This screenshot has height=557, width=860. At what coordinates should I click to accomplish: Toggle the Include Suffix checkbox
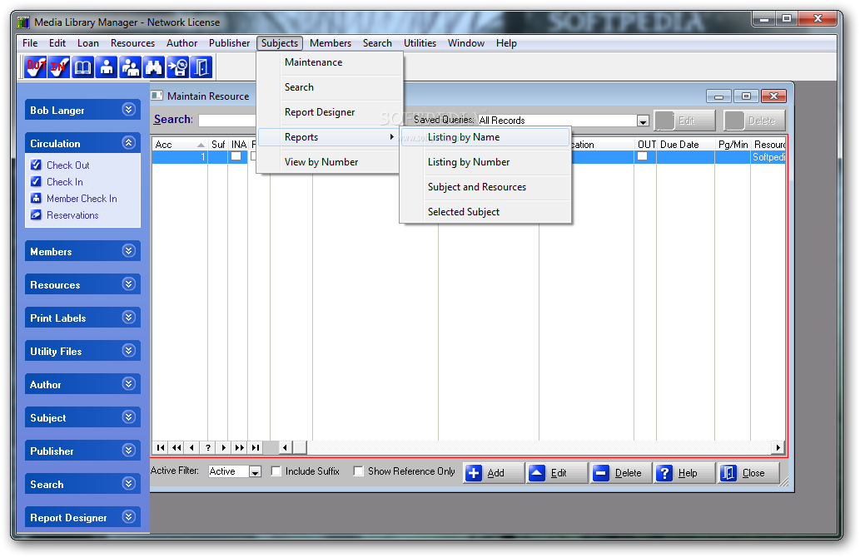tap(276, 471)
